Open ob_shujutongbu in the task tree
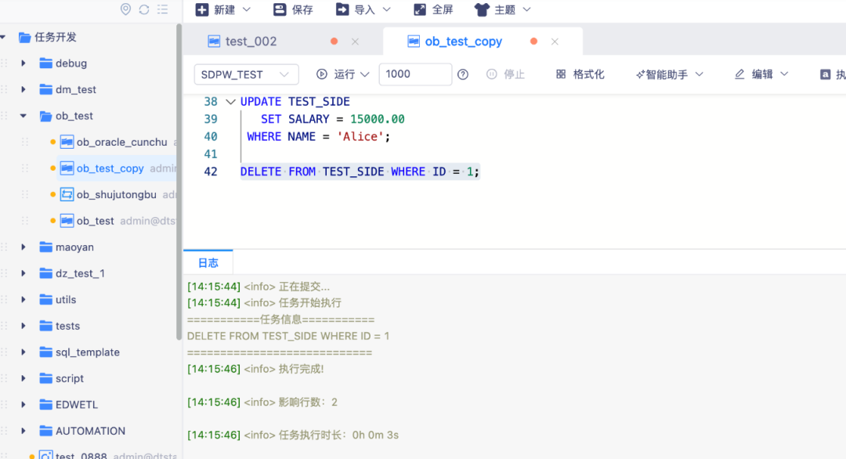 point(117,194)
